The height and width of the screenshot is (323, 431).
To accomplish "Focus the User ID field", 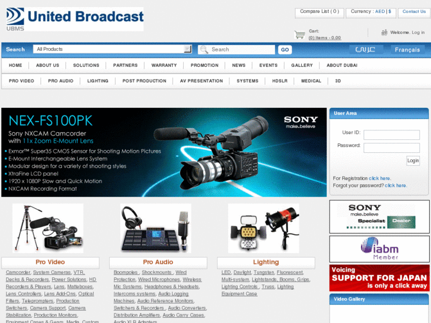I will (x=391, y=135).
